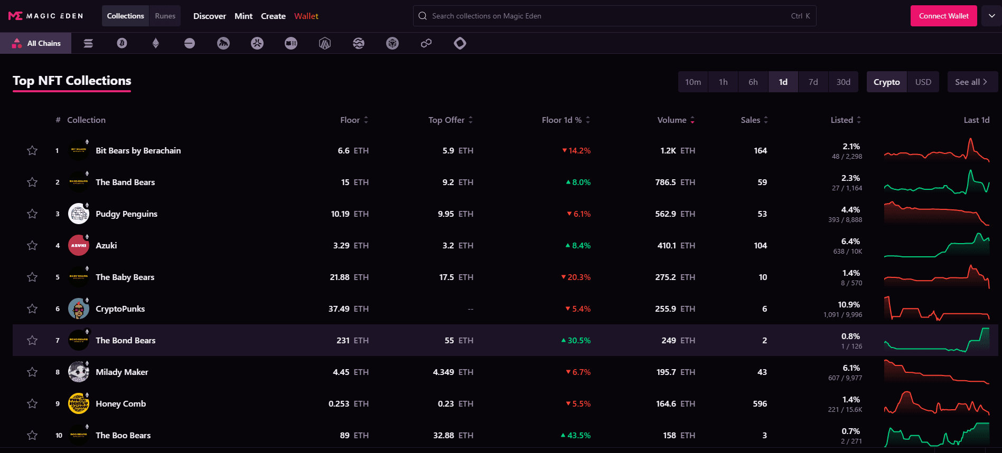Expand the menu next to Connect Wallet
The height and width of the screenshot is (453, 1002).
(x=991, y=16)
